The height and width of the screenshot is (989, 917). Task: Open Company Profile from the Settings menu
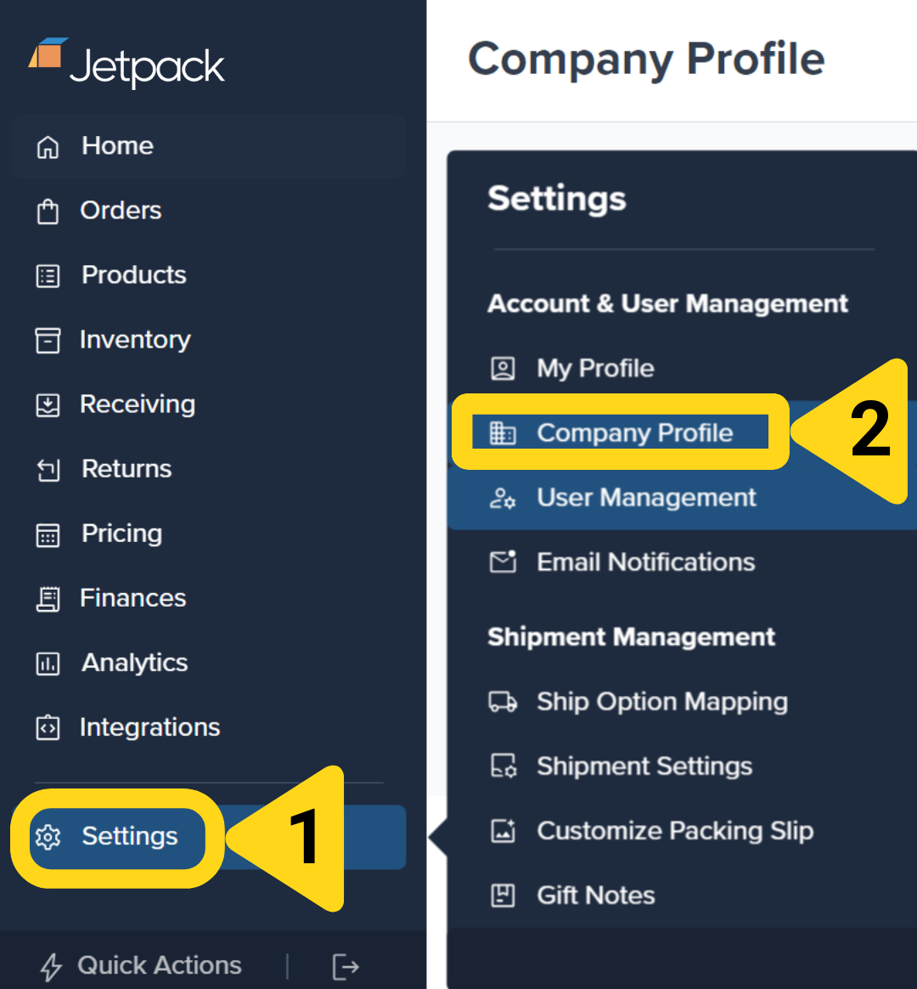[635, 432]
